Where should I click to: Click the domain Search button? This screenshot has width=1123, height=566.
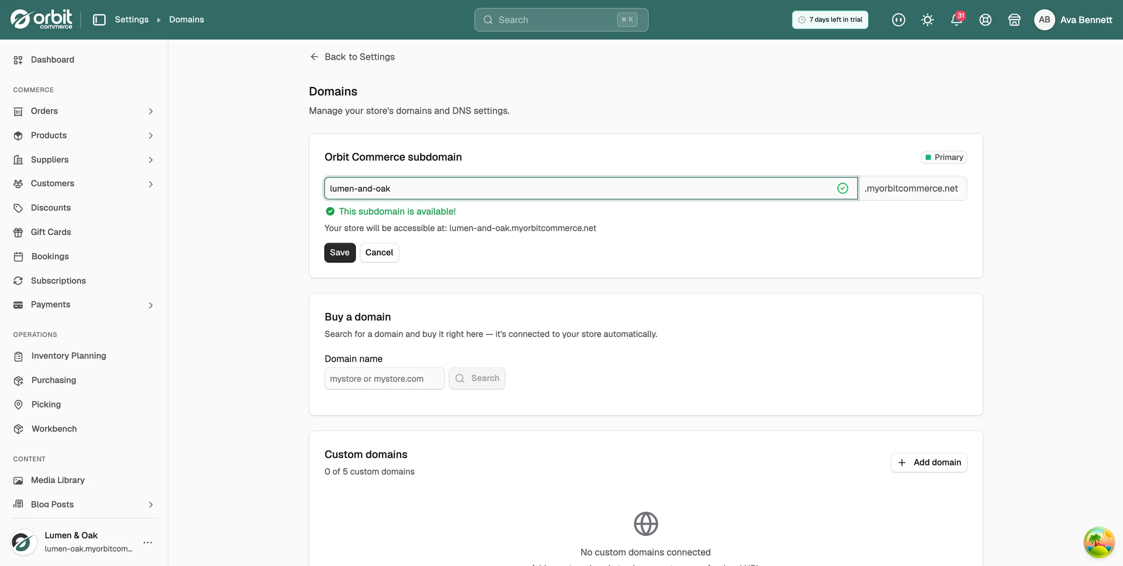[x=477, y=378]
